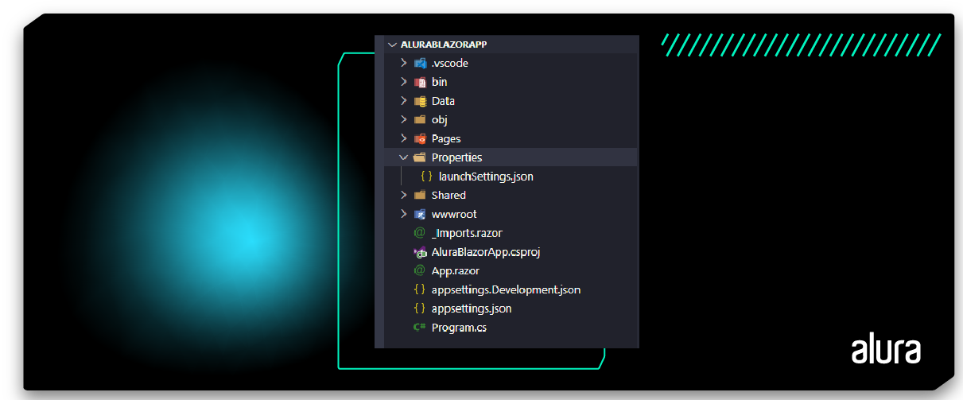Open Program.cs file

click(x=459, y=328)
